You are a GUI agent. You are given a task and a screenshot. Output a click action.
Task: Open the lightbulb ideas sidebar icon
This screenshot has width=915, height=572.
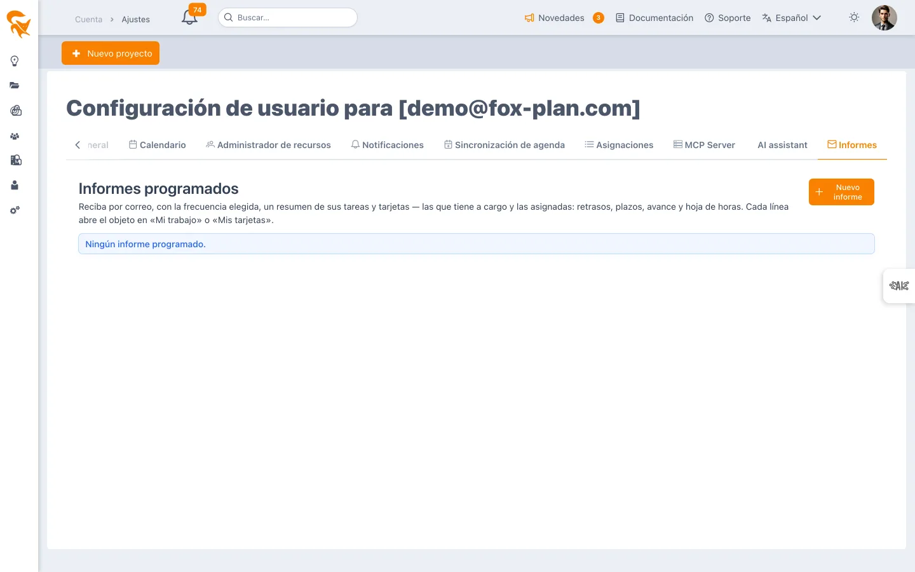15,61
